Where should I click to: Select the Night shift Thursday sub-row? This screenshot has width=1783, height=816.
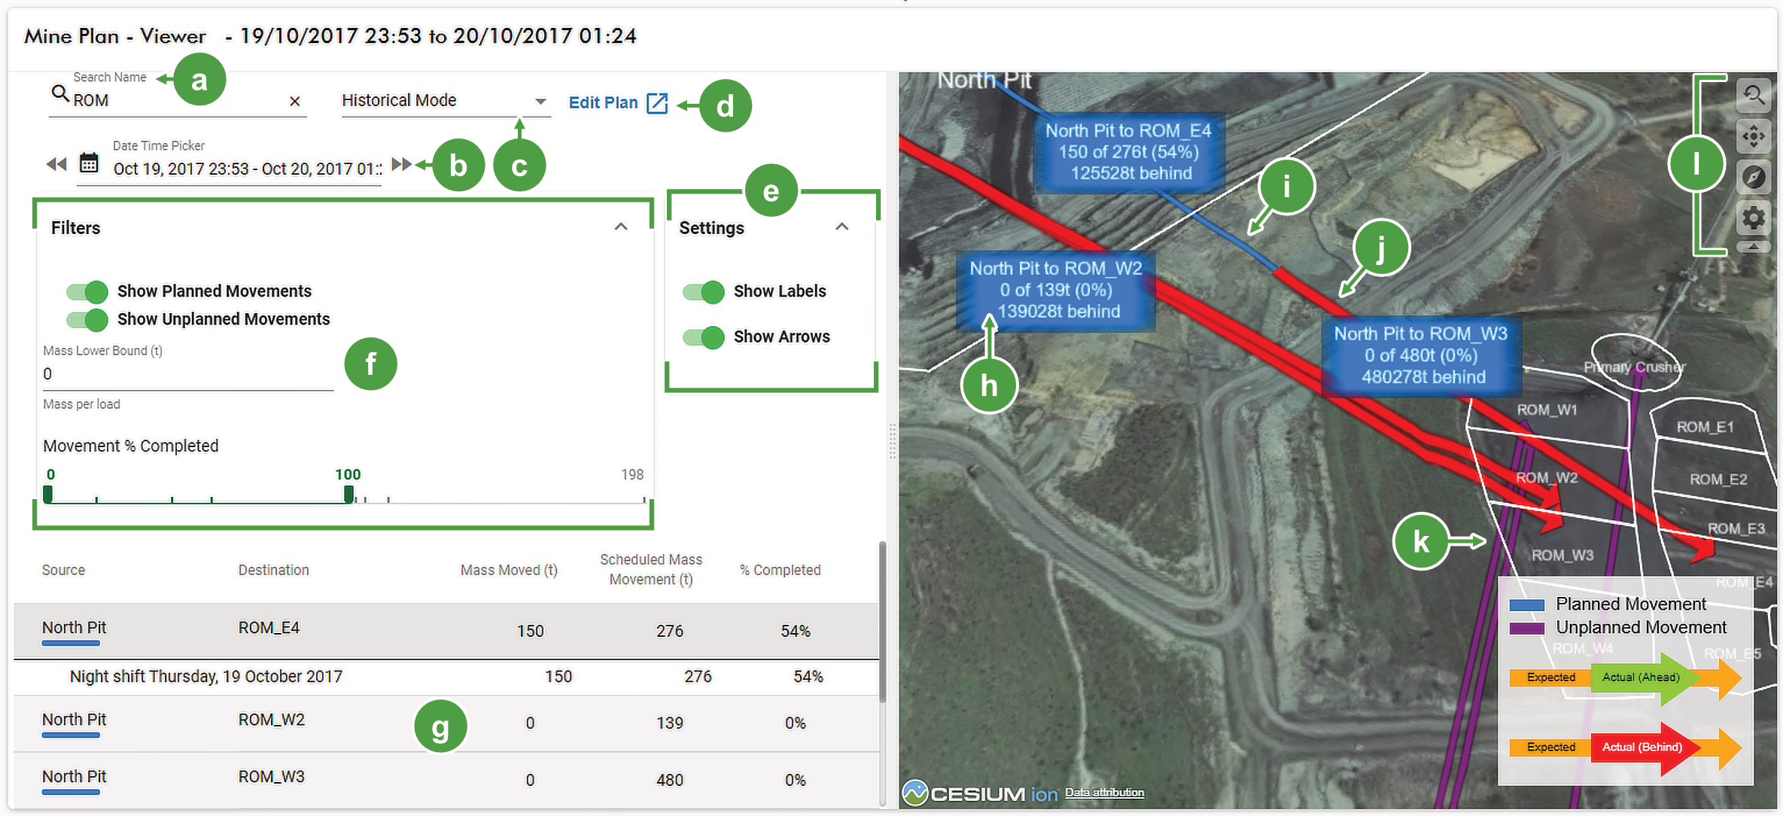pos(446,676)
